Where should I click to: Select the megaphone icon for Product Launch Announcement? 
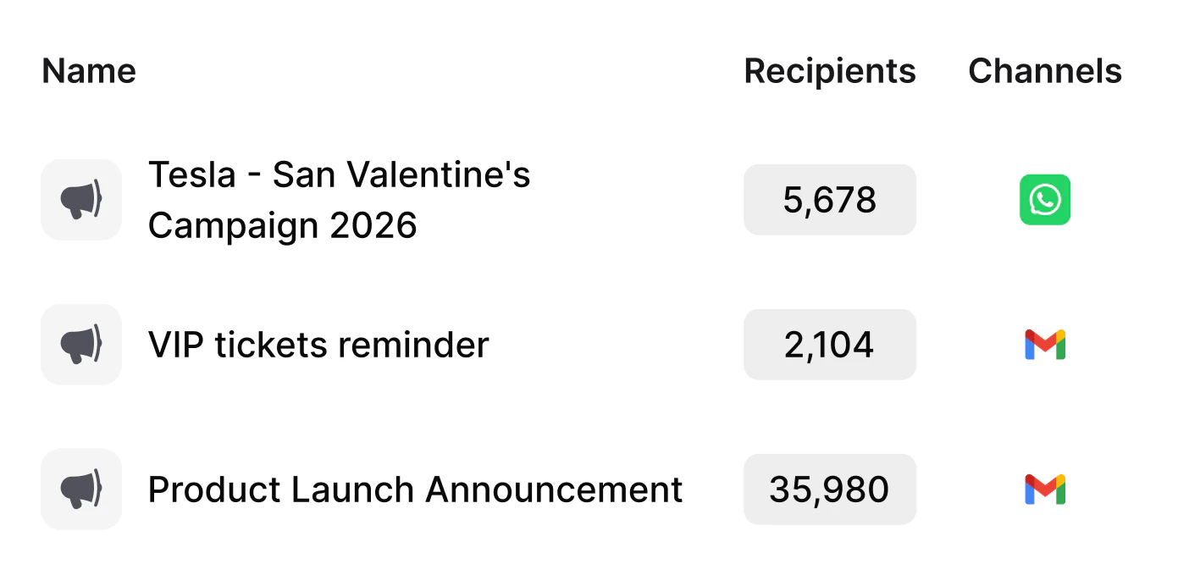80,489
